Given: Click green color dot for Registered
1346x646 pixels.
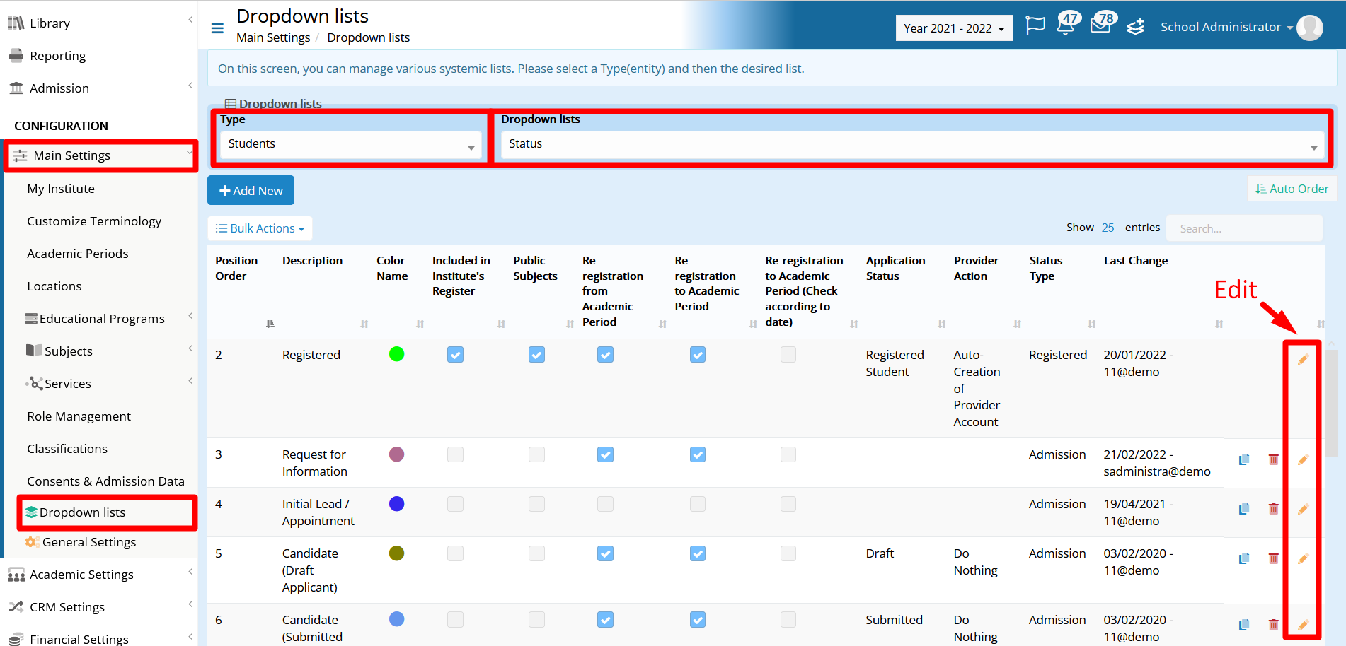Looking at the screenshot, I should (x=397, y=354).
